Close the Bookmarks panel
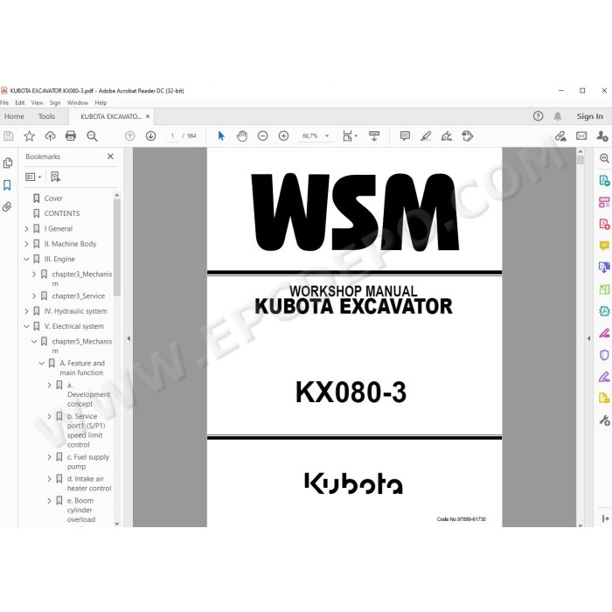Image resolution: width=612 pixels, height=612 pixels. 110,156
